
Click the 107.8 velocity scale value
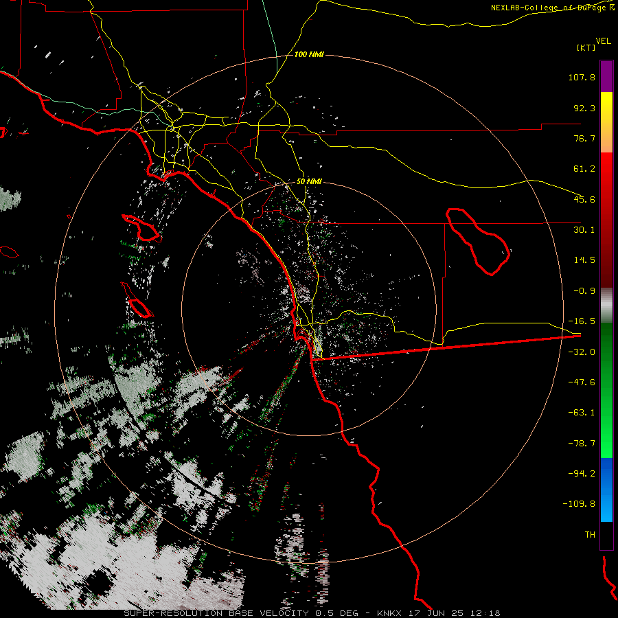pos(582,77)
